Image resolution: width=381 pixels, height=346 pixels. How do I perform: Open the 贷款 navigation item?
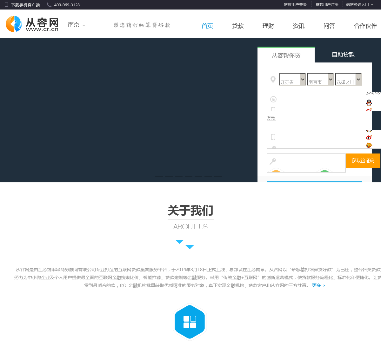coord(238,26)
